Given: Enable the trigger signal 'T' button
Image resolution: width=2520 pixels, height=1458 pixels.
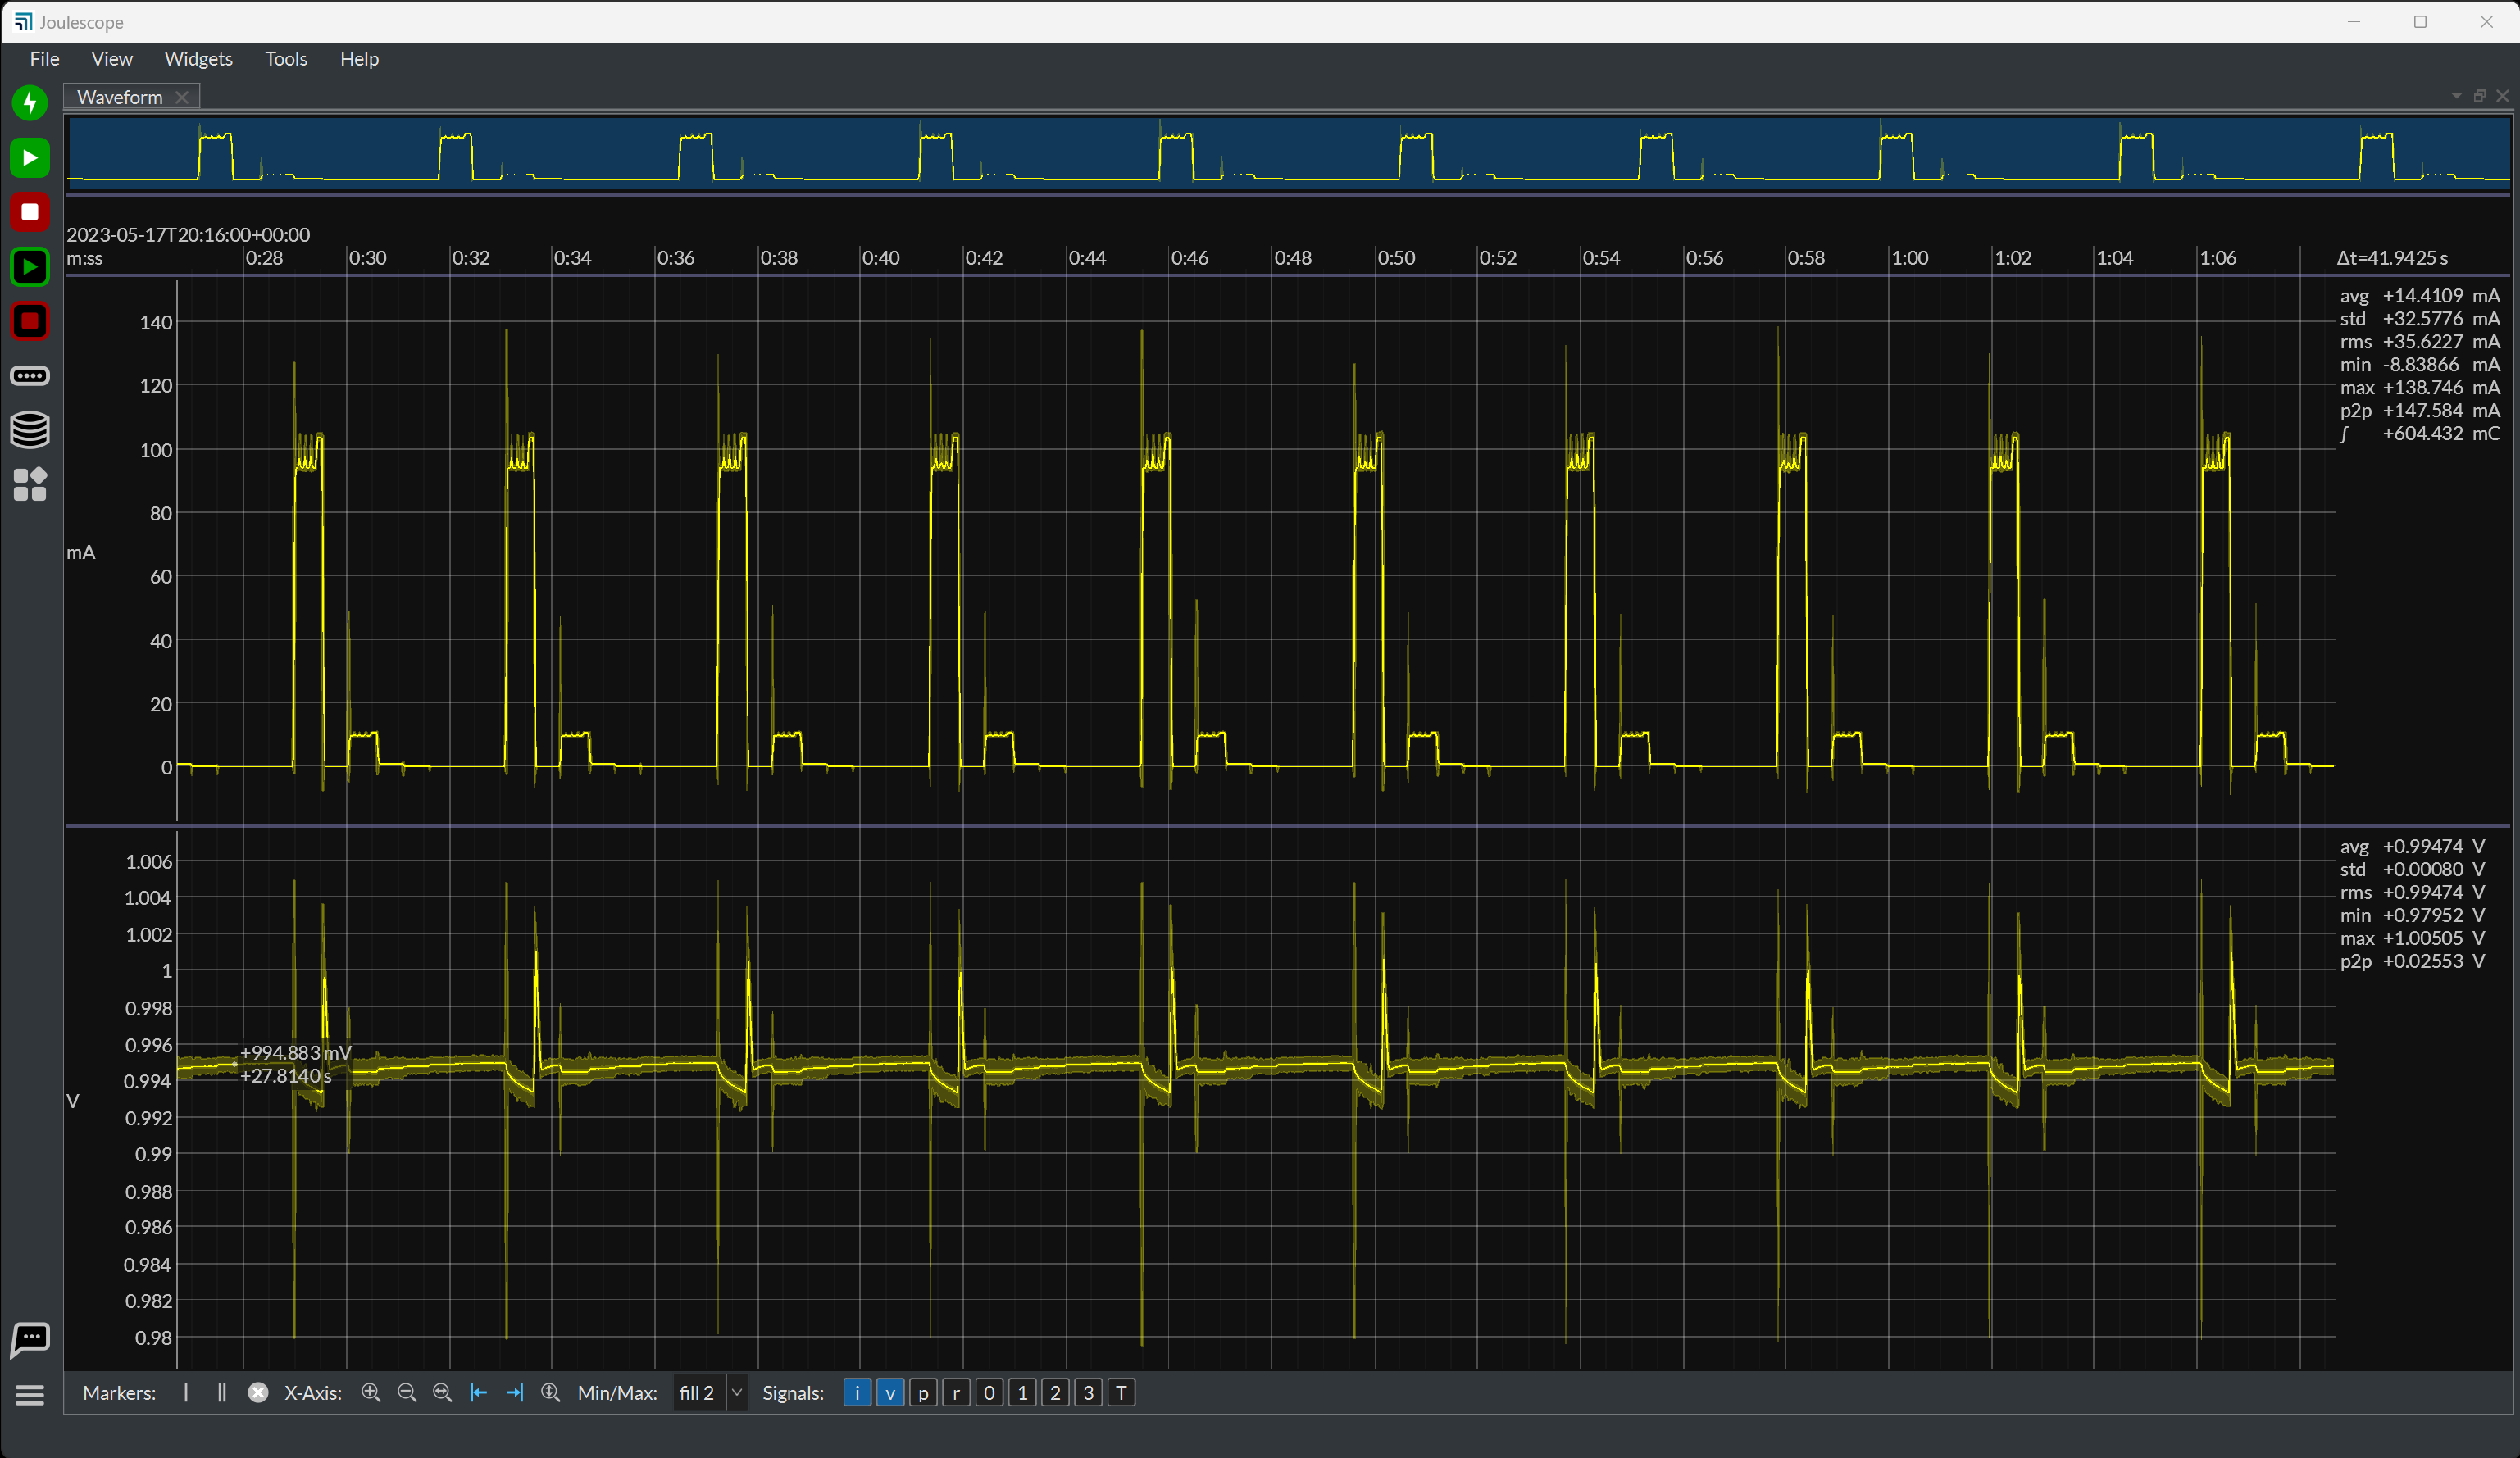Looking at the screenshot, I should coord(1122,1393).
